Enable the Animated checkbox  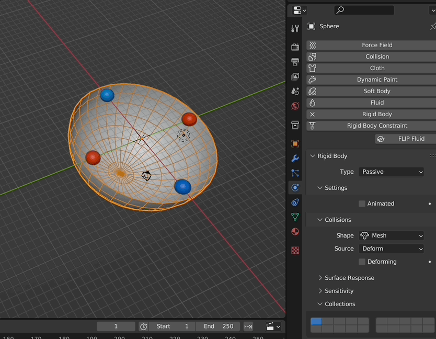tap(362, 204)
